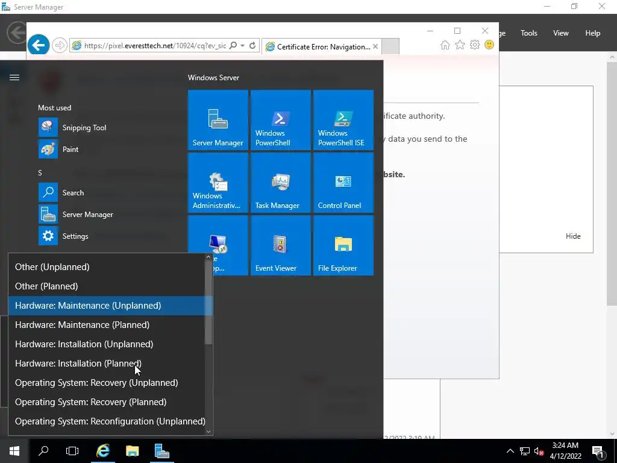
Task: Open Search in Start menu app list
Action: click(106, 192)
